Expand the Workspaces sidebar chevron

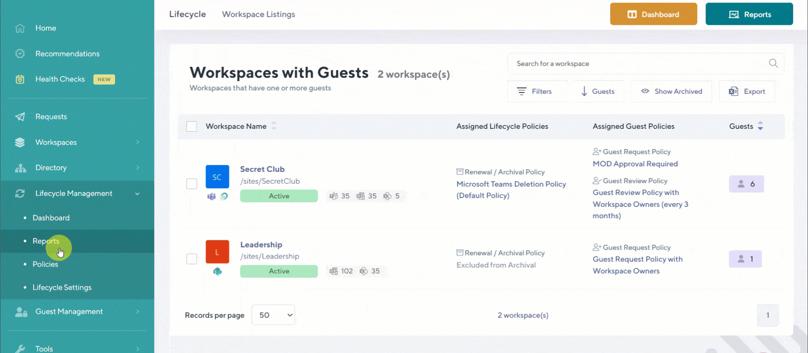(137, 142)
